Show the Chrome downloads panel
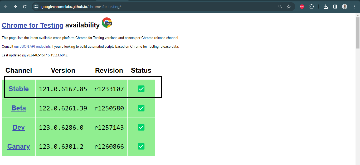The width and height of the screenshot is (360, 165). (x=326, y=7)
